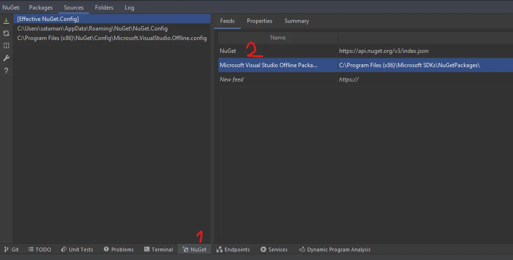This screenshot has height=260, width=513.
Task: Select the Sources tab
Action: coord(74,8)
